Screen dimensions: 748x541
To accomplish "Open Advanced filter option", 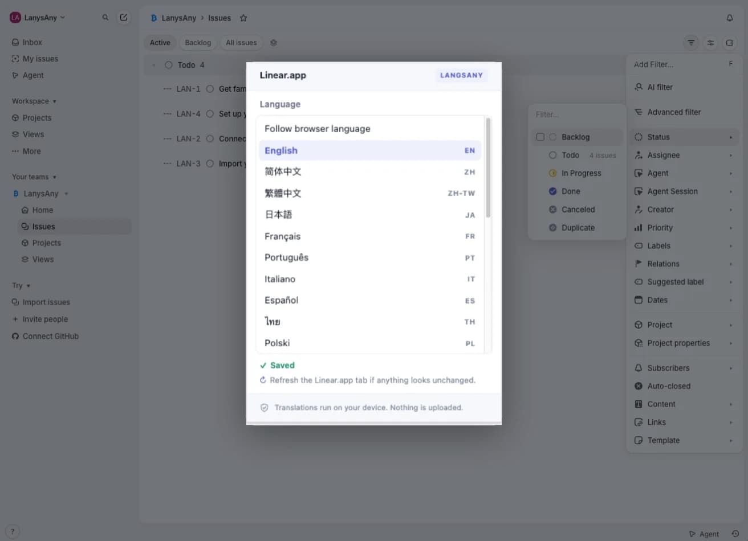I will tap(684, 112).
